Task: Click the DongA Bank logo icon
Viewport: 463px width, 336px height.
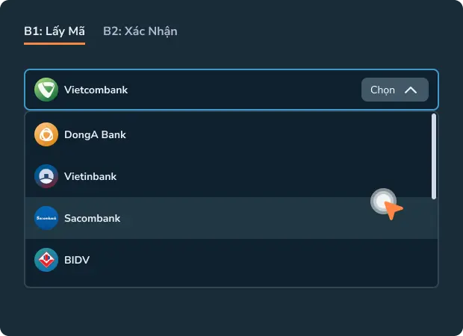Action: coord(46,134)
